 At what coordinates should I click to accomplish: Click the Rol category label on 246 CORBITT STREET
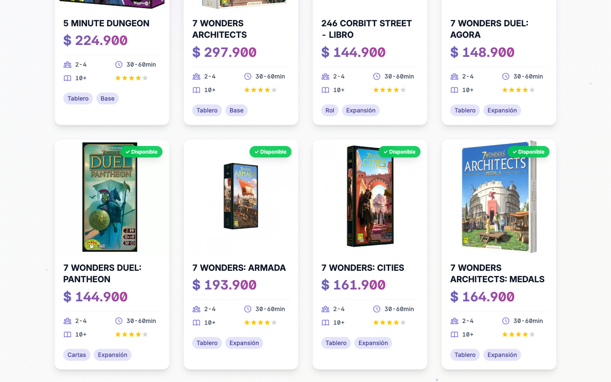click(x=330, y=110)
